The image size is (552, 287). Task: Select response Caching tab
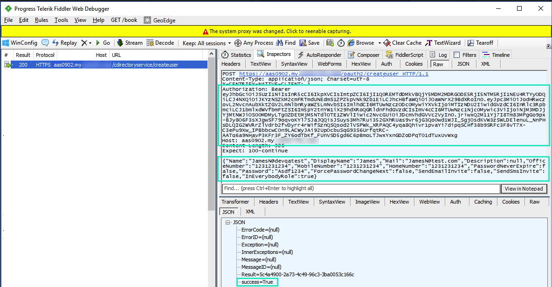tap(483, 202)
